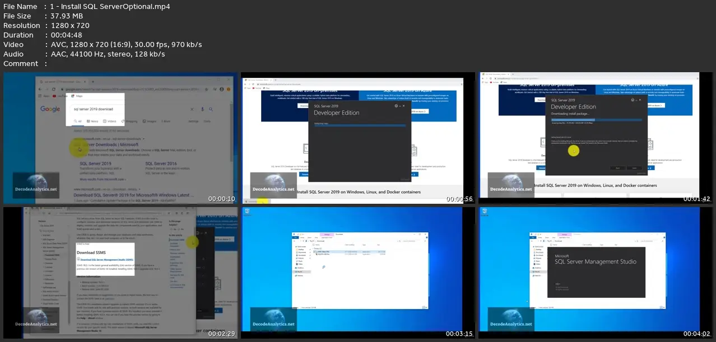Open the 'SQL Server Downloads | Microsoft' result

point(106,144)
